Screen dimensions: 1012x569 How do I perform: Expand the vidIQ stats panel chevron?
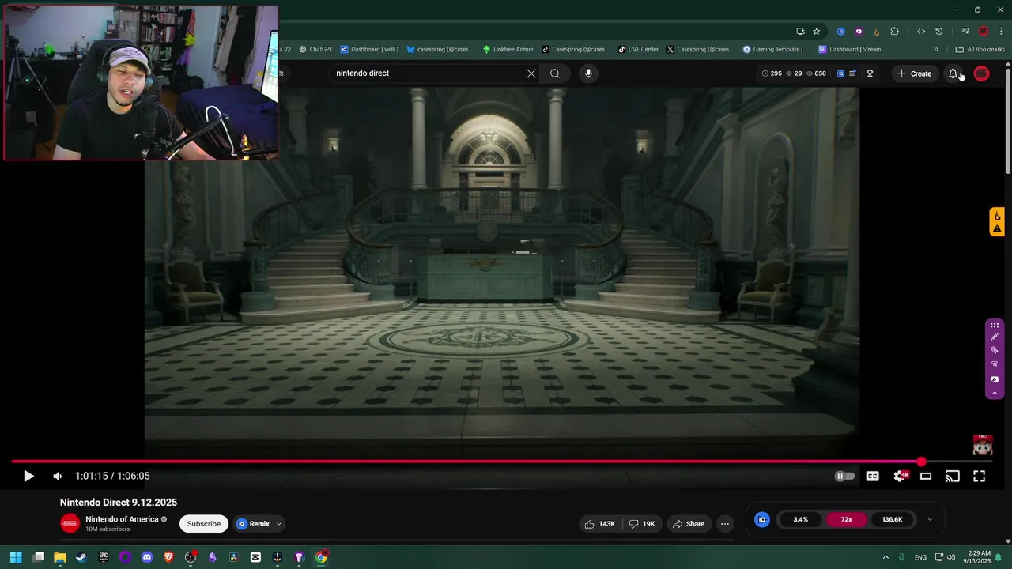tap(930, 519)
